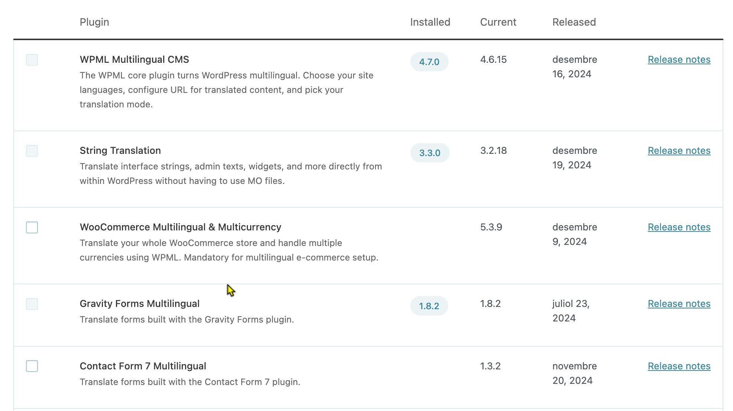Click the 4.7.0 installed version badge
733x411 pixels.
pyautogui.click(x=429, y=62)
